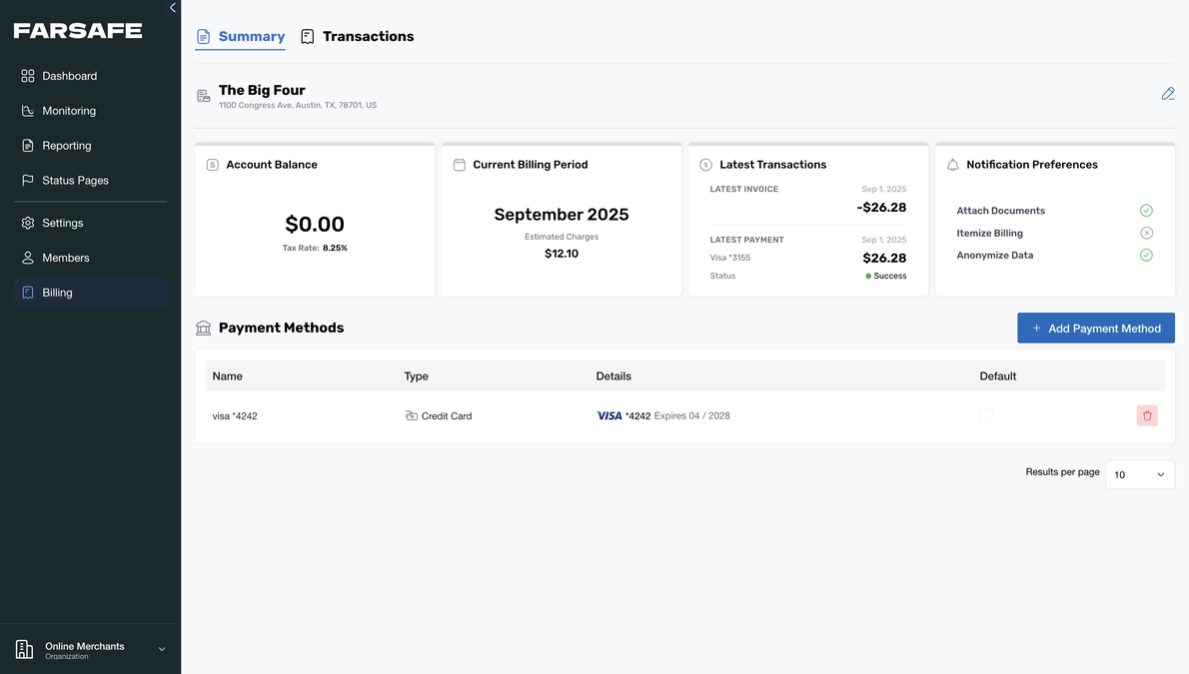Toggle the Anonymize Data preference

coord(1145,254)
